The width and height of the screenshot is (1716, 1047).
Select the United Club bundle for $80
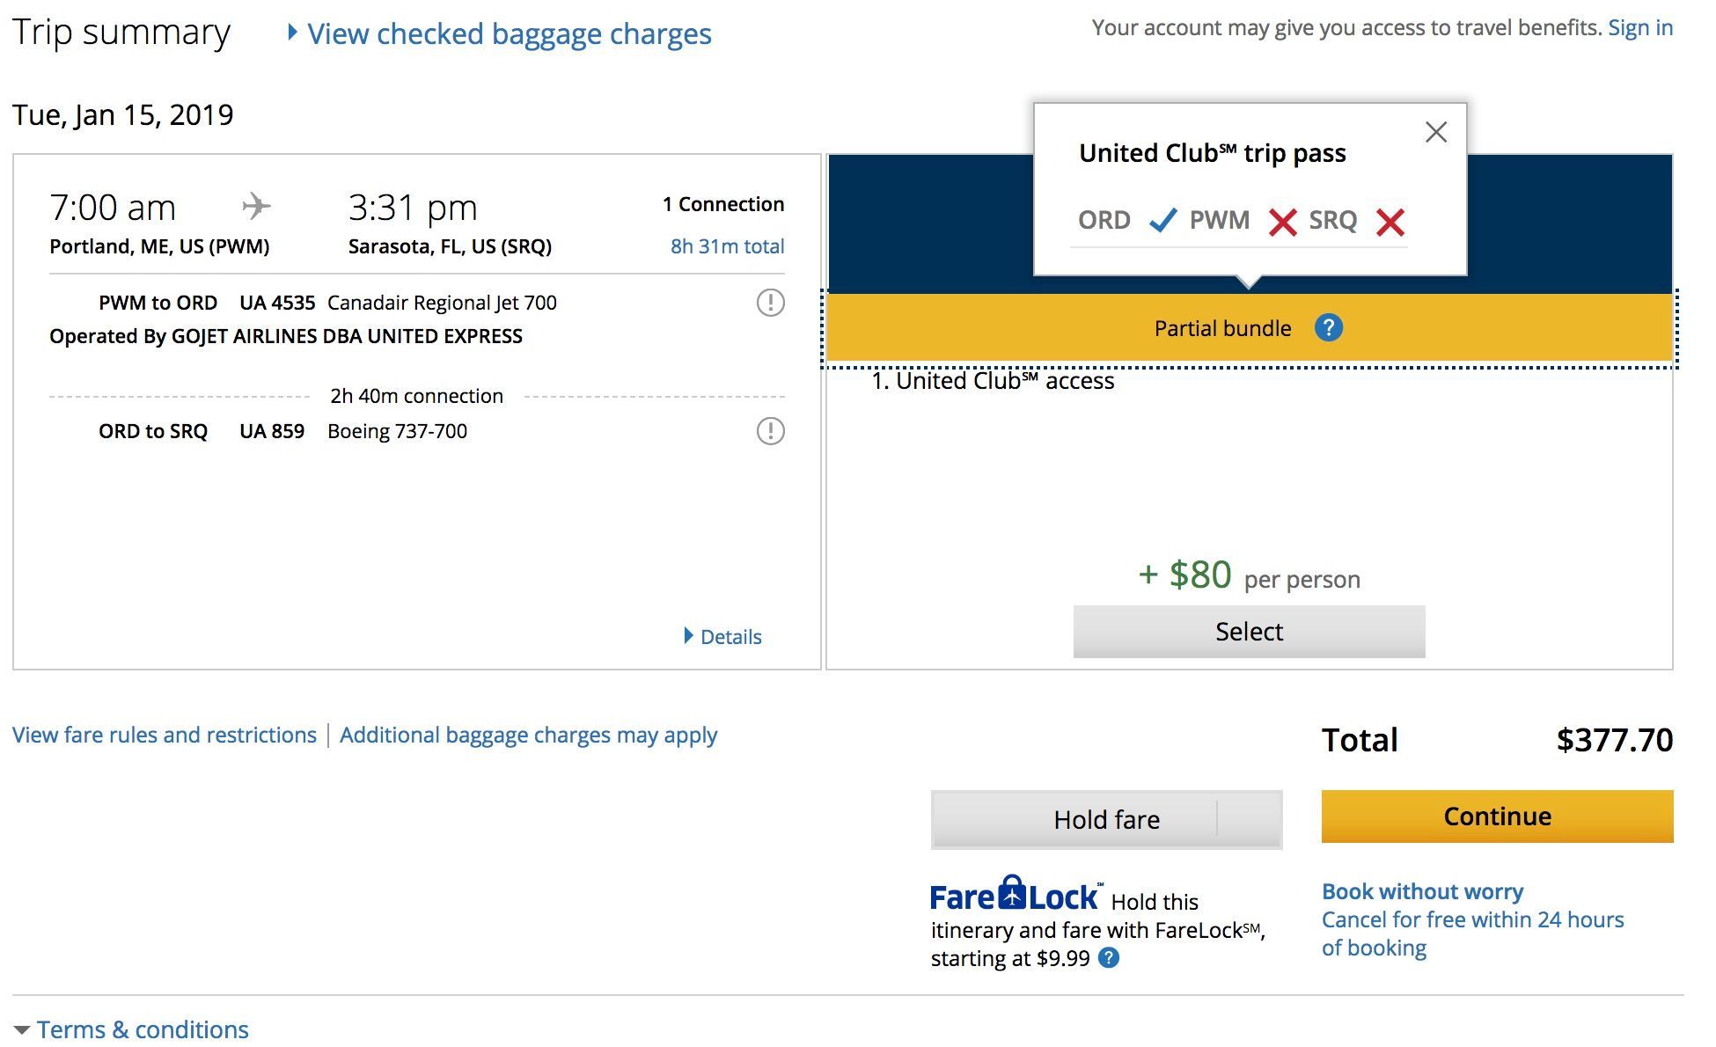click(1249, 631)
